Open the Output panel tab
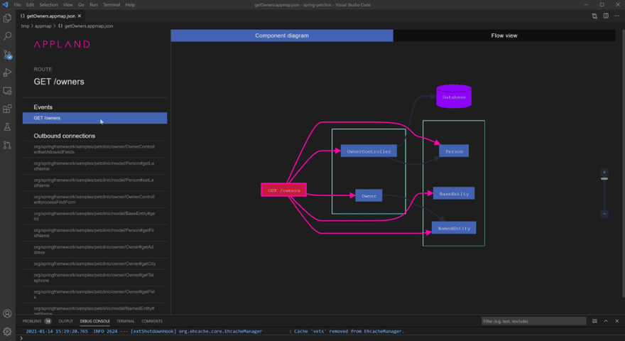This screenshot has width=625, height=341. [x=66, y=321]
